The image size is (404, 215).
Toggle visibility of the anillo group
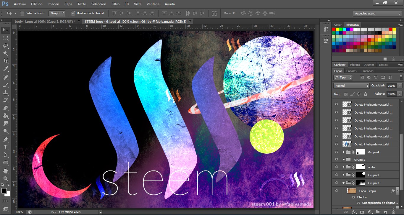(x=336, y=167)
